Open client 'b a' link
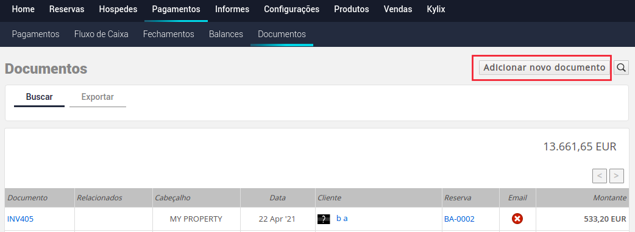Image resolution: width=635 pixels, height=232 pixels. (x=342, y=219)
